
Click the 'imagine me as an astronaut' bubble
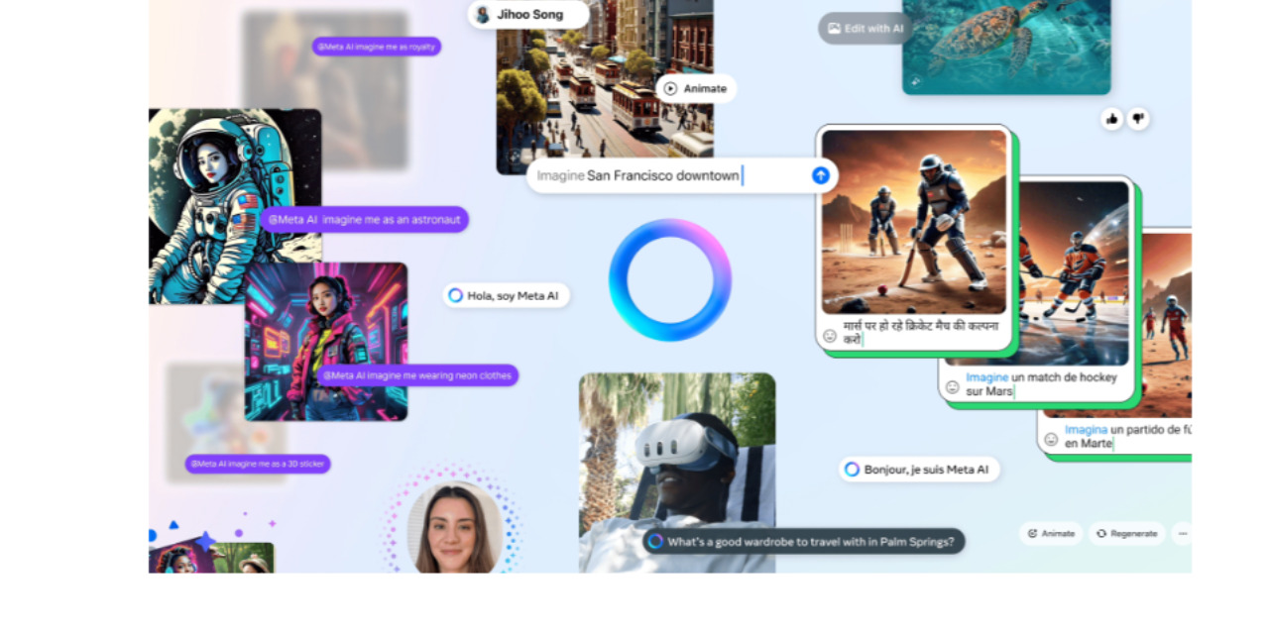(x=365, y=220)
